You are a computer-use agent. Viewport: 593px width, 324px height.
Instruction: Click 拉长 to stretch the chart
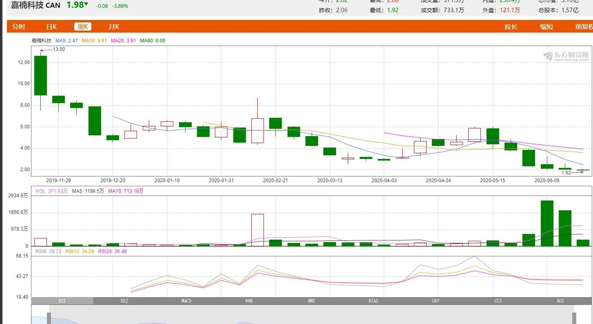[x=511, y=26]
